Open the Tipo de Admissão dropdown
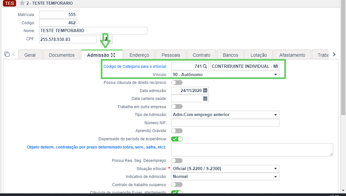The height and width of the screenshot is (196, 346). [225, 114]
